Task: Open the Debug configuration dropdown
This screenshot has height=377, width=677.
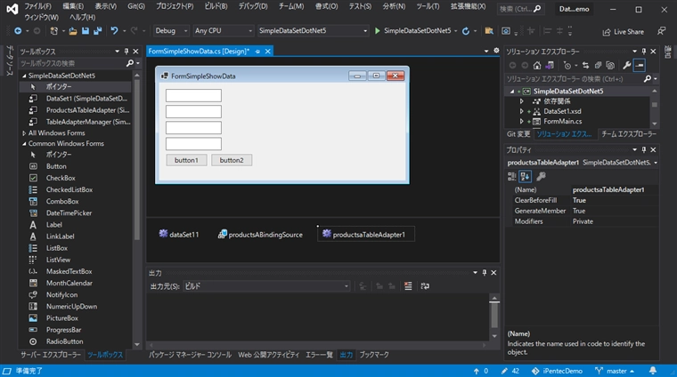Action: point(171,31)
